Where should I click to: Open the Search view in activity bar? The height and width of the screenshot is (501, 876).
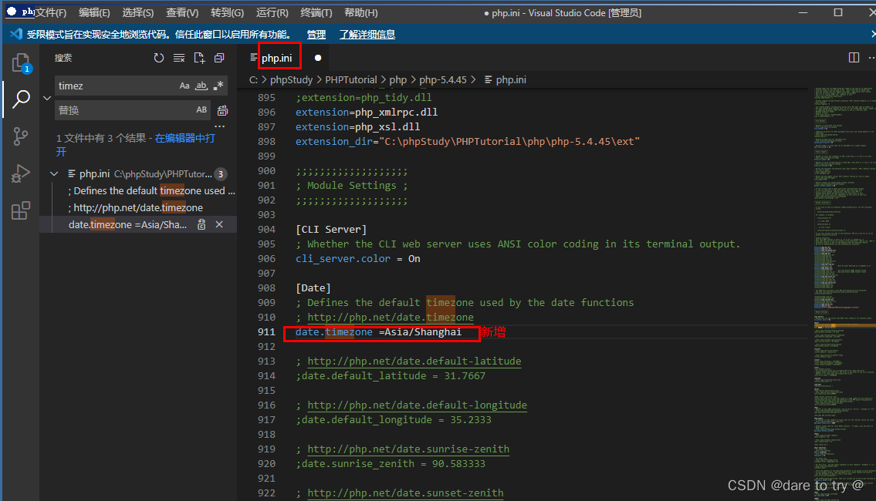point(22,99)
